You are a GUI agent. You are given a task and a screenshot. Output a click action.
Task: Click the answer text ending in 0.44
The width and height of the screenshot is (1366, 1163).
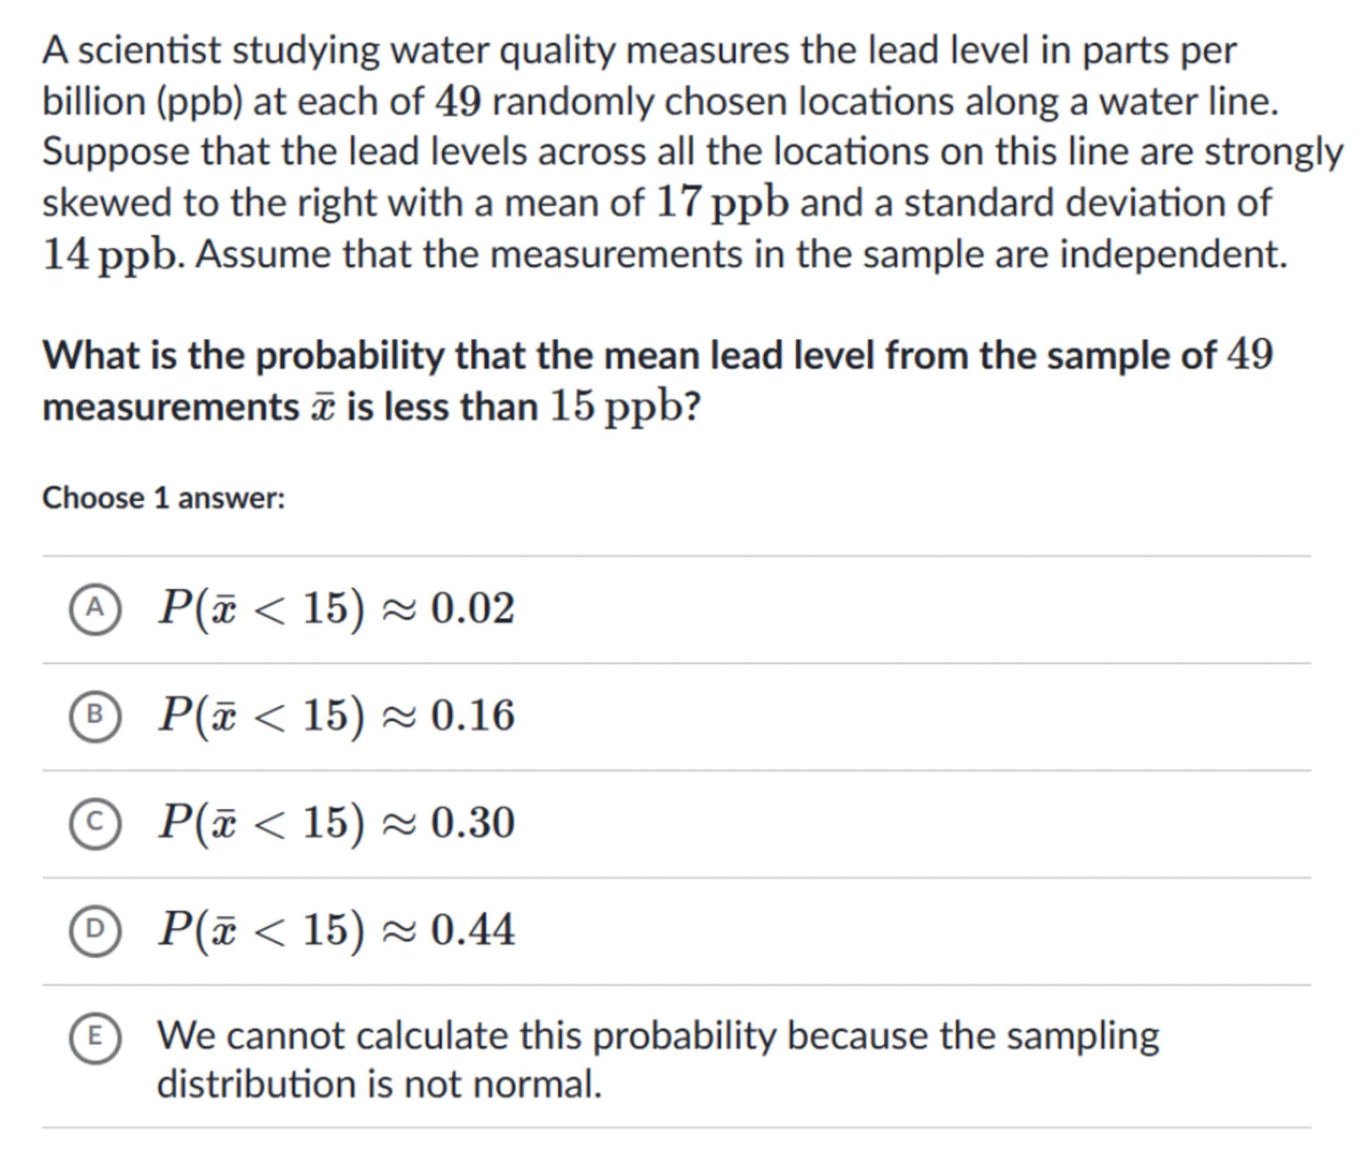(336, 929)
